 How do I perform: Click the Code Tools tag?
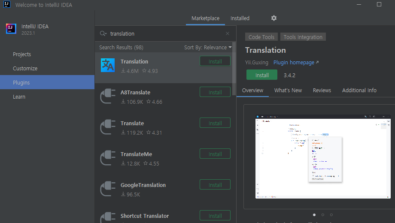[x=261, y=37]
